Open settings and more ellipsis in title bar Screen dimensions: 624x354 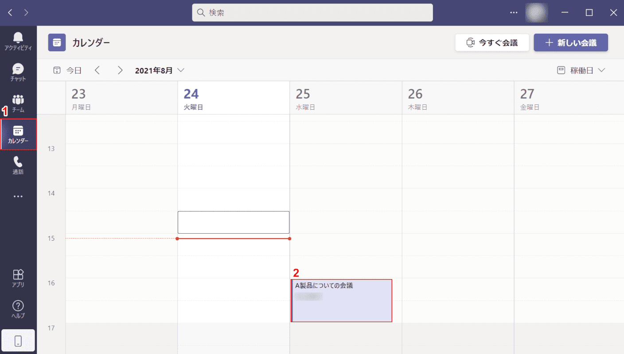514,12
